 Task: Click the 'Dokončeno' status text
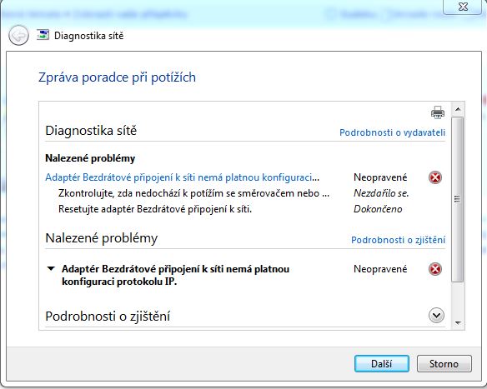[378, 209]
